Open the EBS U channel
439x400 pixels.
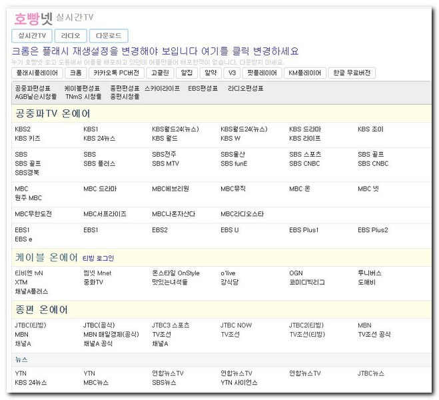pos(230,230)
